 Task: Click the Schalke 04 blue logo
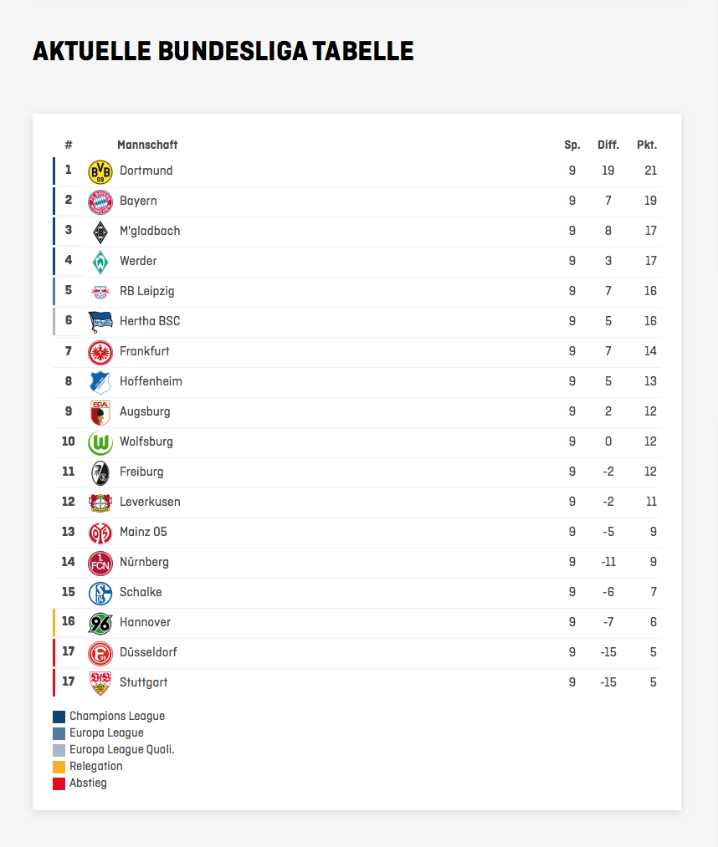(x=100, y=593)
